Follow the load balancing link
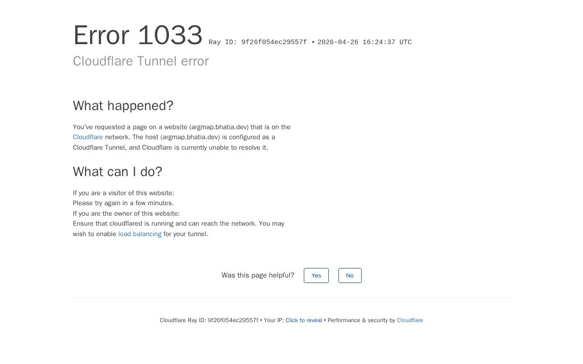The height and width of the screenshot is (364, 583). pyautogui.click(x=140, y=234)
